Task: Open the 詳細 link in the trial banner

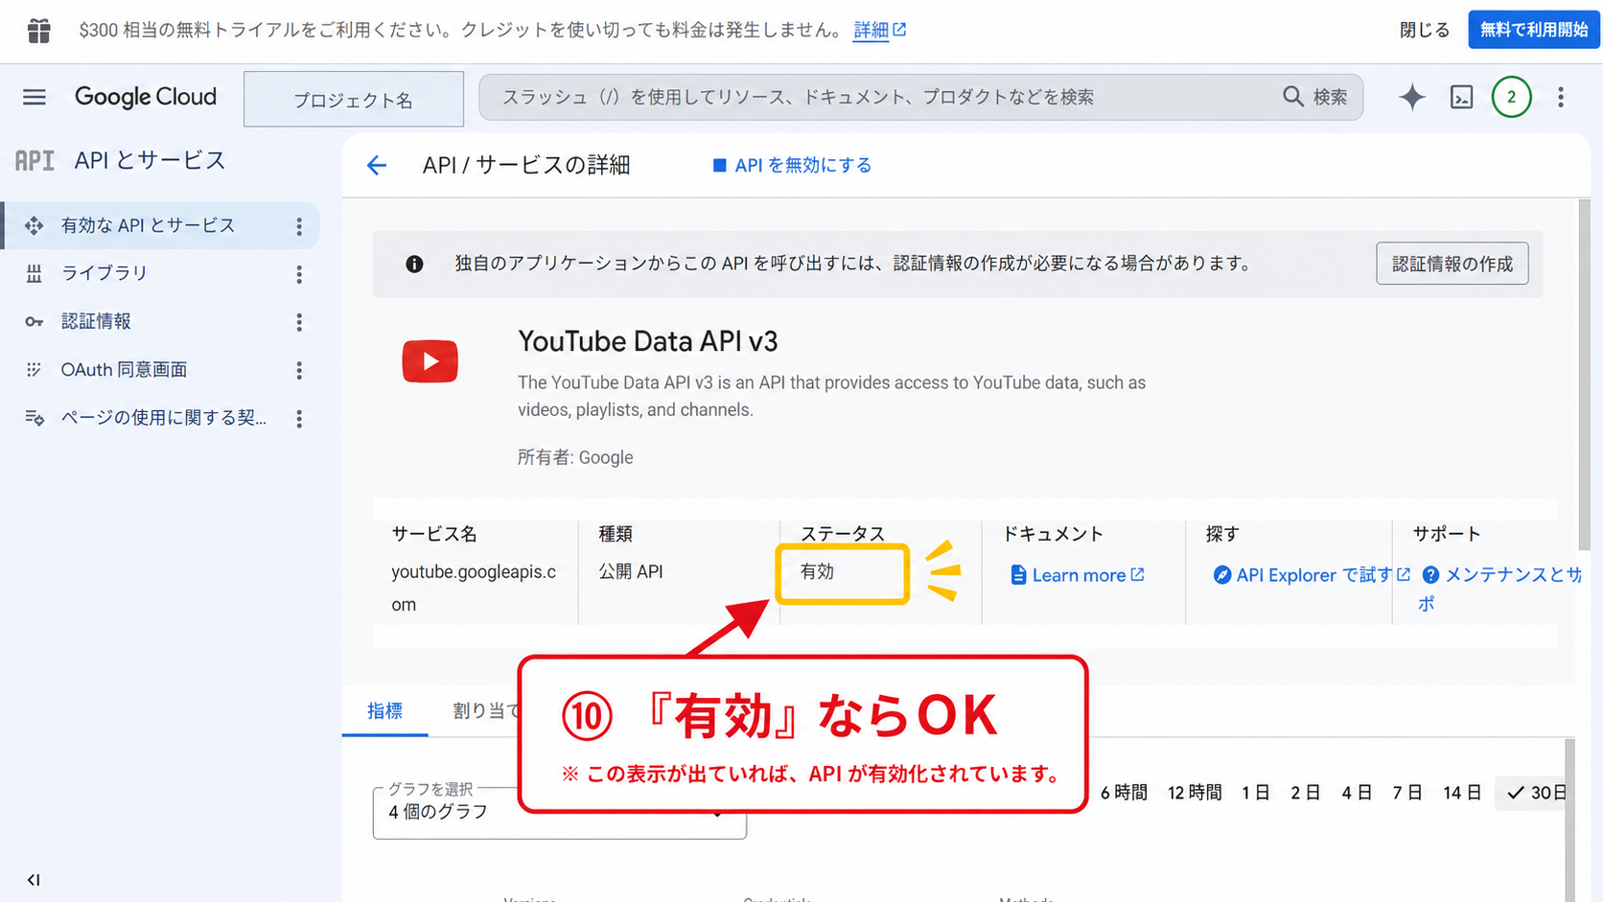Action: point(879,30)
